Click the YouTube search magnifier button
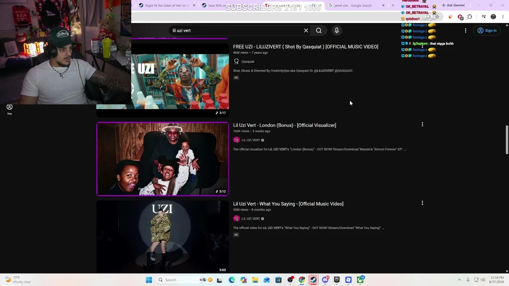509x286 pixels. click(x=319, y=31)
